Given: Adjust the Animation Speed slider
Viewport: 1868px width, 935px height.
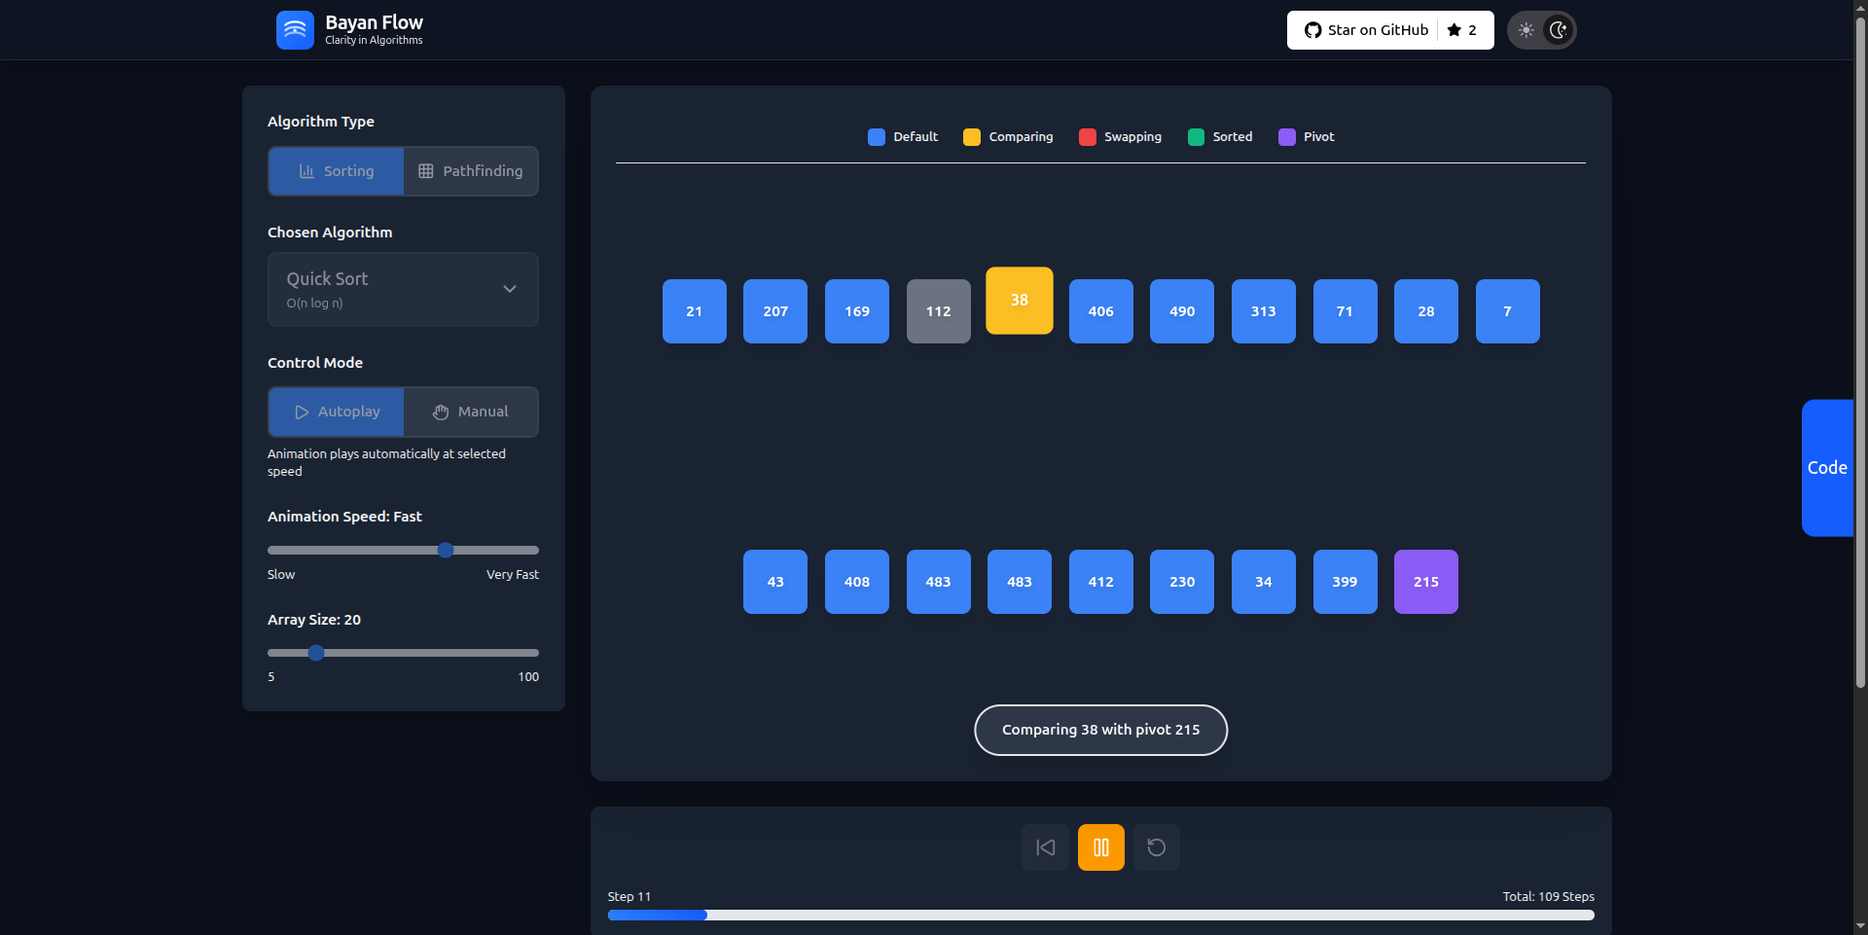Looking at the screenshot, I should coord(446,550).
